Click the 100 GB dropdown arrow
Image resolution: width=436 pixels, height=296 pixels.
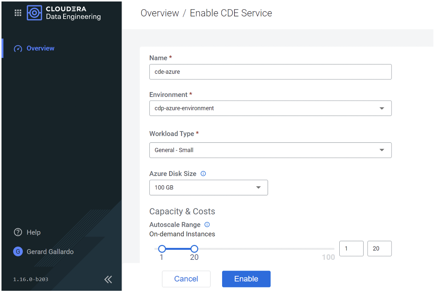tap(258, 188)
